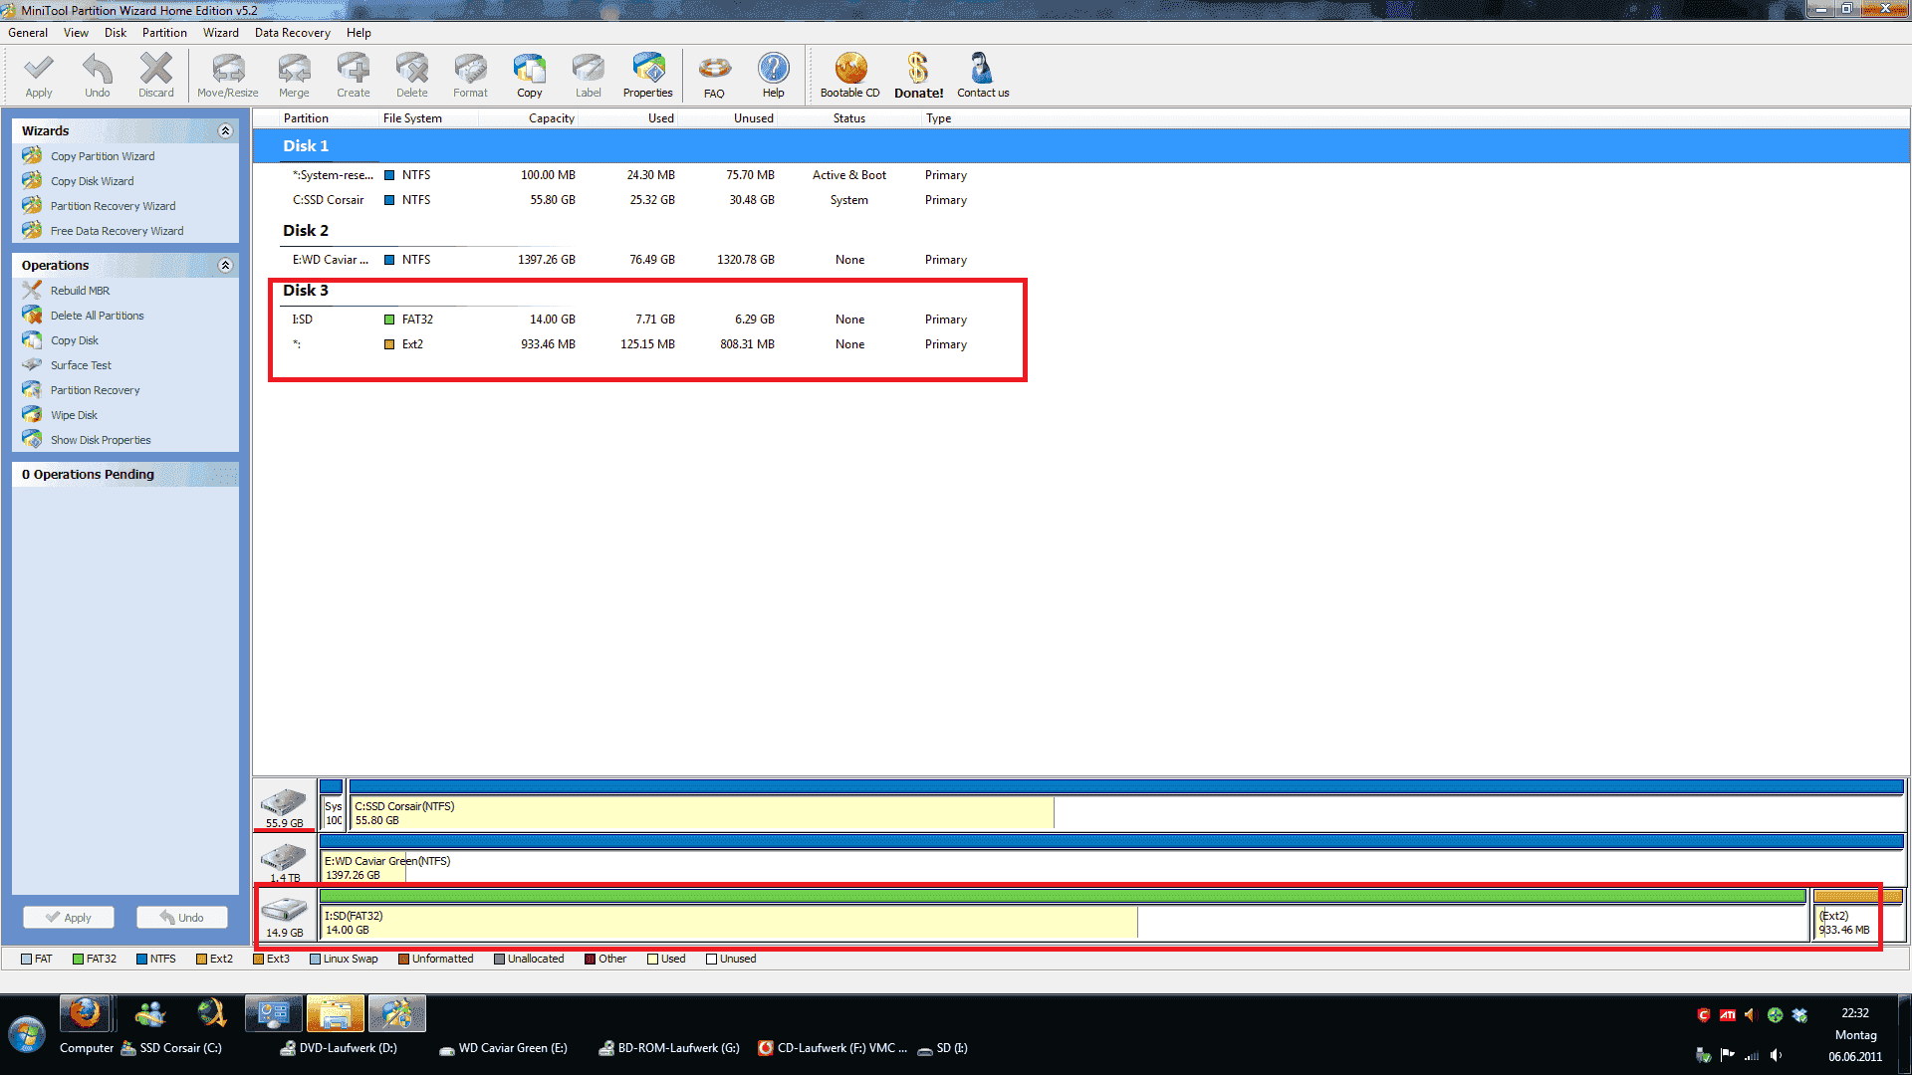Select the 1.4 TB disk icon
The height and width of the screenshot is (1075, 1912).
coord(285,861)
